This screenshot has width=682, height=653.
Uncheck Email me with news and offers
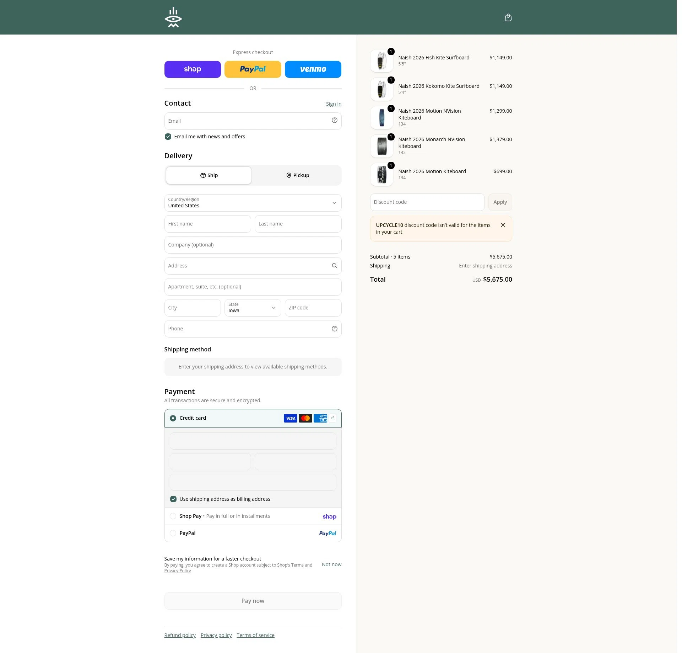(x=168, y=137)
